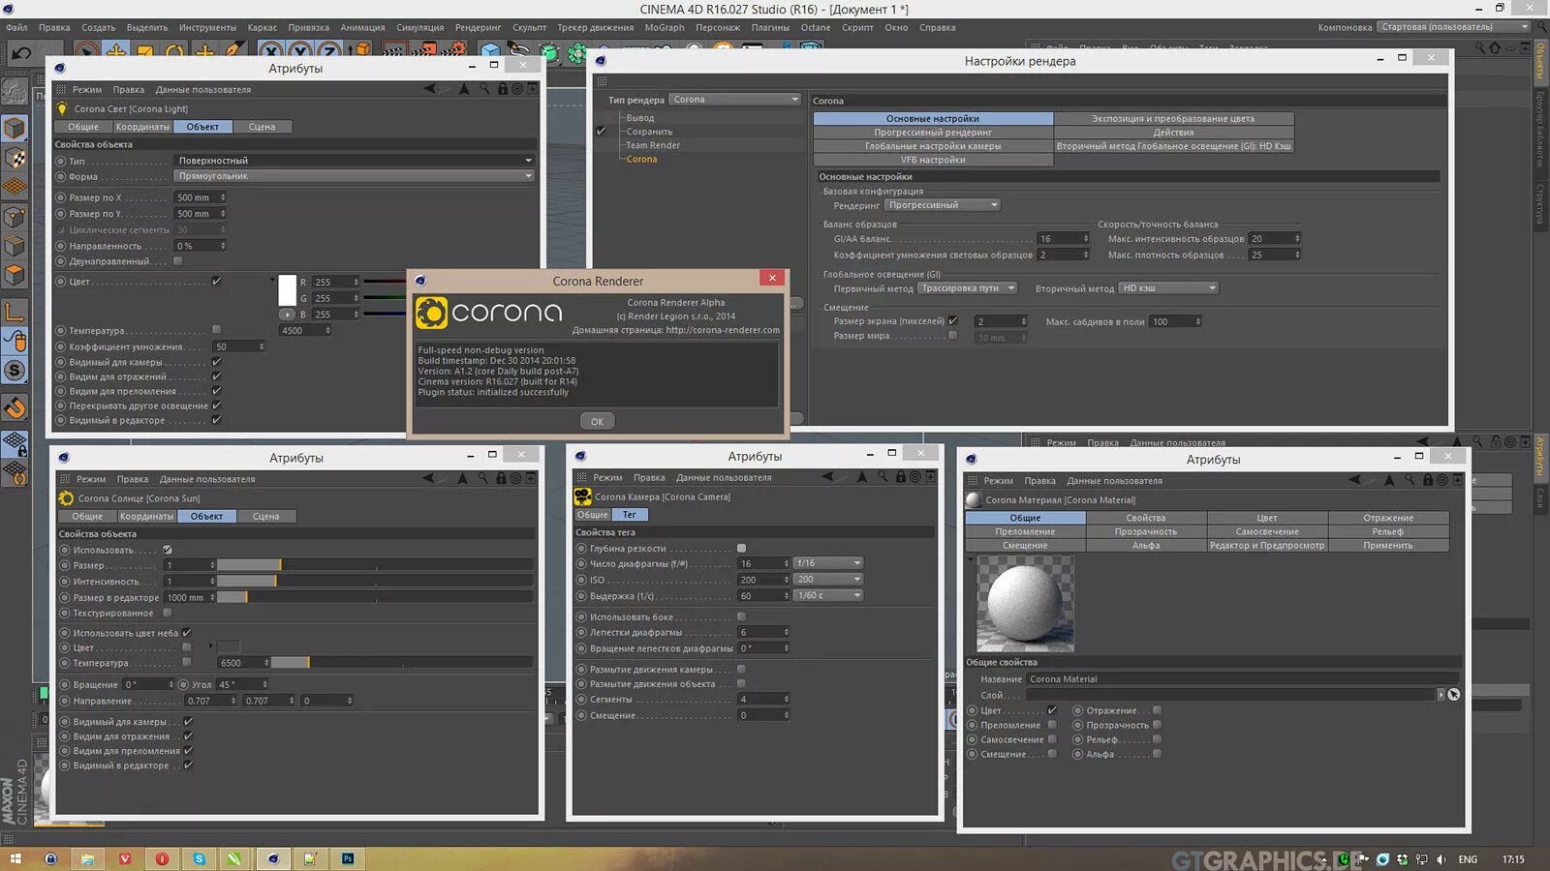Open Skype from the taskbar
Viewport: 1550px width, 871px height.
[199, 858]
